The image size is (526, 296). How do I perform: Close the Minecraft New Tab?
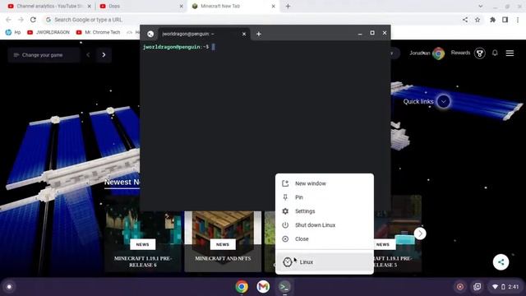tap(273, 6)
